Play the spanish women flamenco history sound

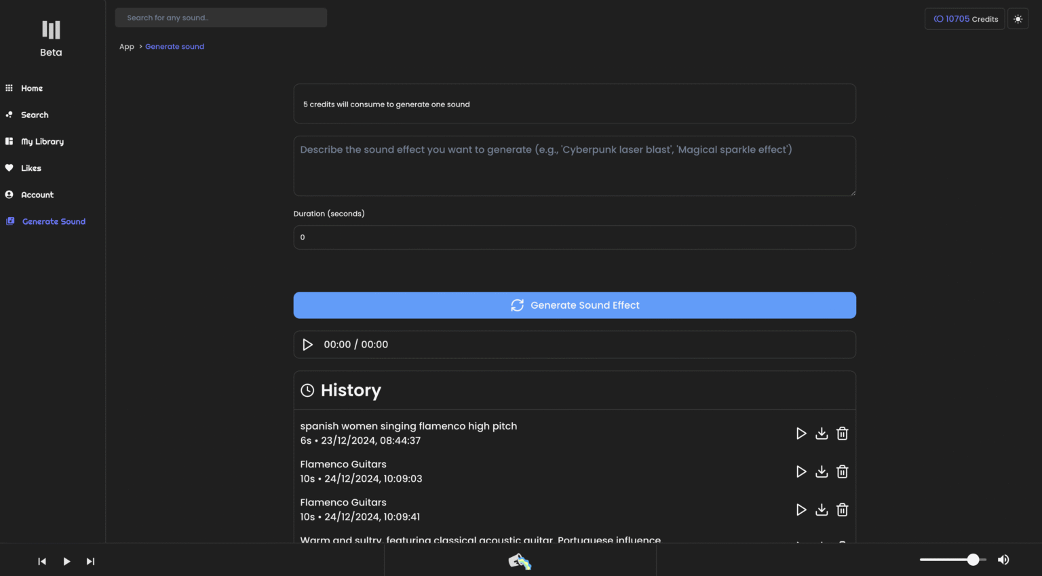click(x=800, y=434)
